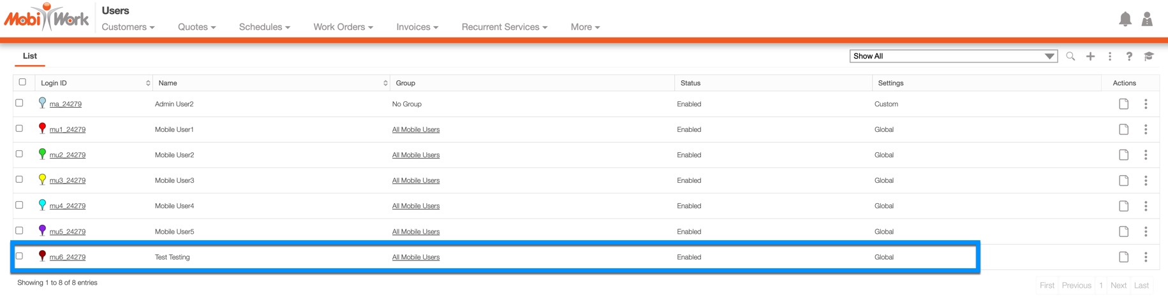1168x300 pixels.
Task: Open three-dot actions menu for mu6_24279
Action: tap(1146, 257)
